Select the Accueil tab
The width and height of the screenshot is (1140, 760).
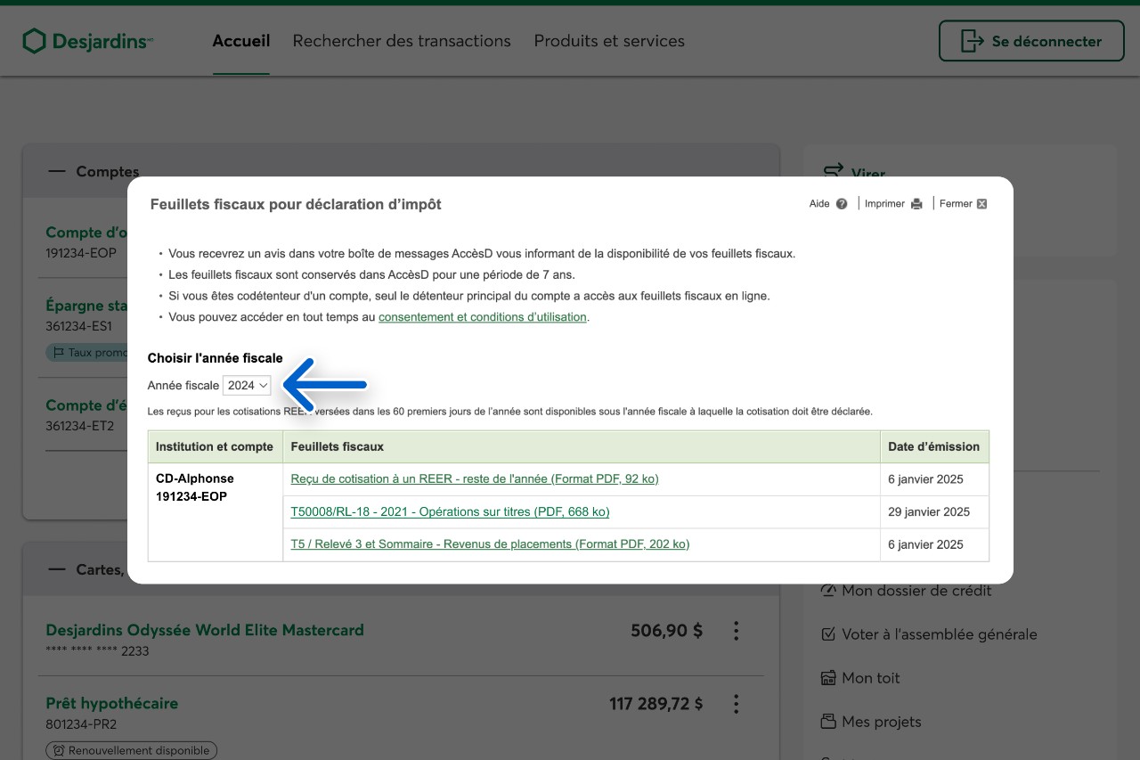click(240, 41)
